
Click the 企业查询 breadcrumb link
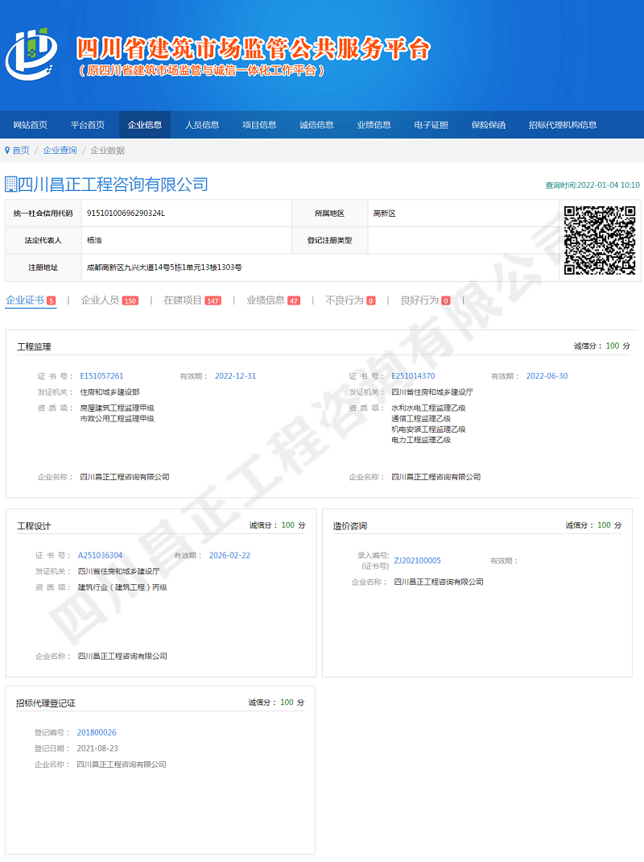(x=60, y=150)
